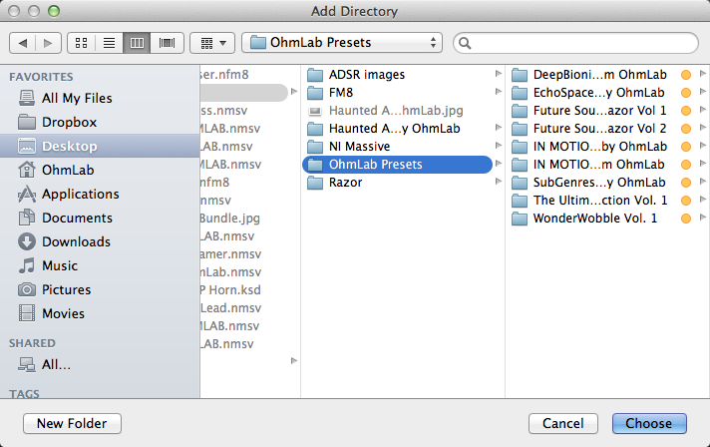Select Future Sou...azor Vol 2 folder
This screenshot has width=710, height=447.
606,129
